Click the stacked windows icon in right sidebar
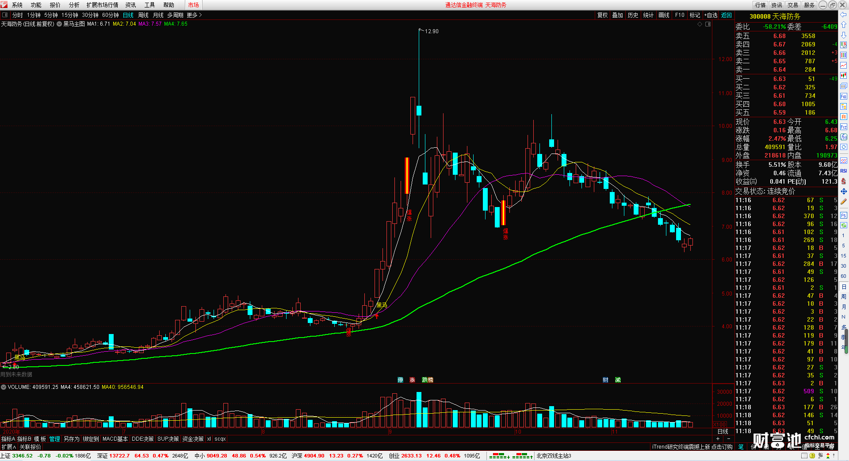The height and width of the screenshot is (461, 849). point(843,86)
